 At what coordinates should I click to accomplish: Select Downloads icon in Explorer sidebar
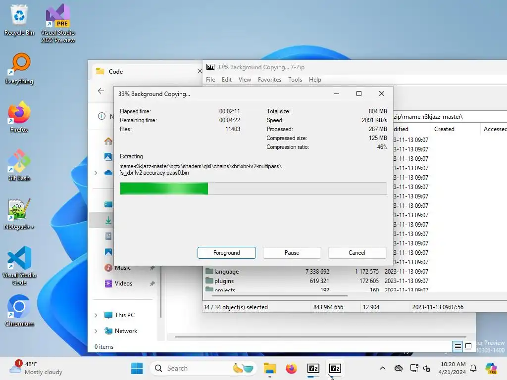tap(108, 220)
